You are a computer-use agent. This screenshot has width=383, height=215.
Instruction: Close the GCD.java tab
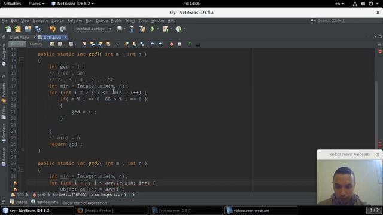(65, 37)
